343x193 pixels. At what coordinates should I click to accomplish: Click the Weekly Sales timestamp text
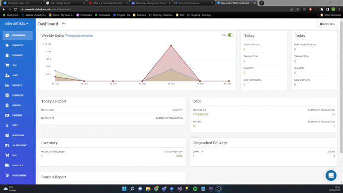click(x=81, y=36)
